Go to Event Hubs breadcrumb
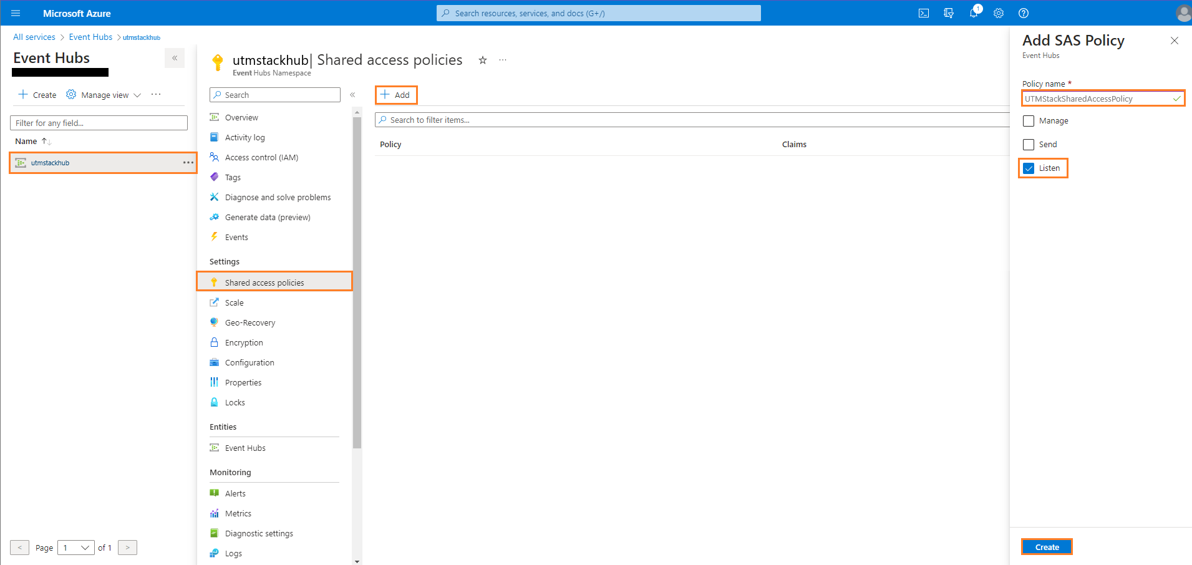 [x=90, y=37]
